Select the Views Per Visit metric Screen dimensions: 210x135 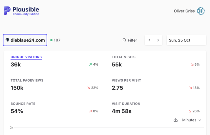[x=126, y=80]
